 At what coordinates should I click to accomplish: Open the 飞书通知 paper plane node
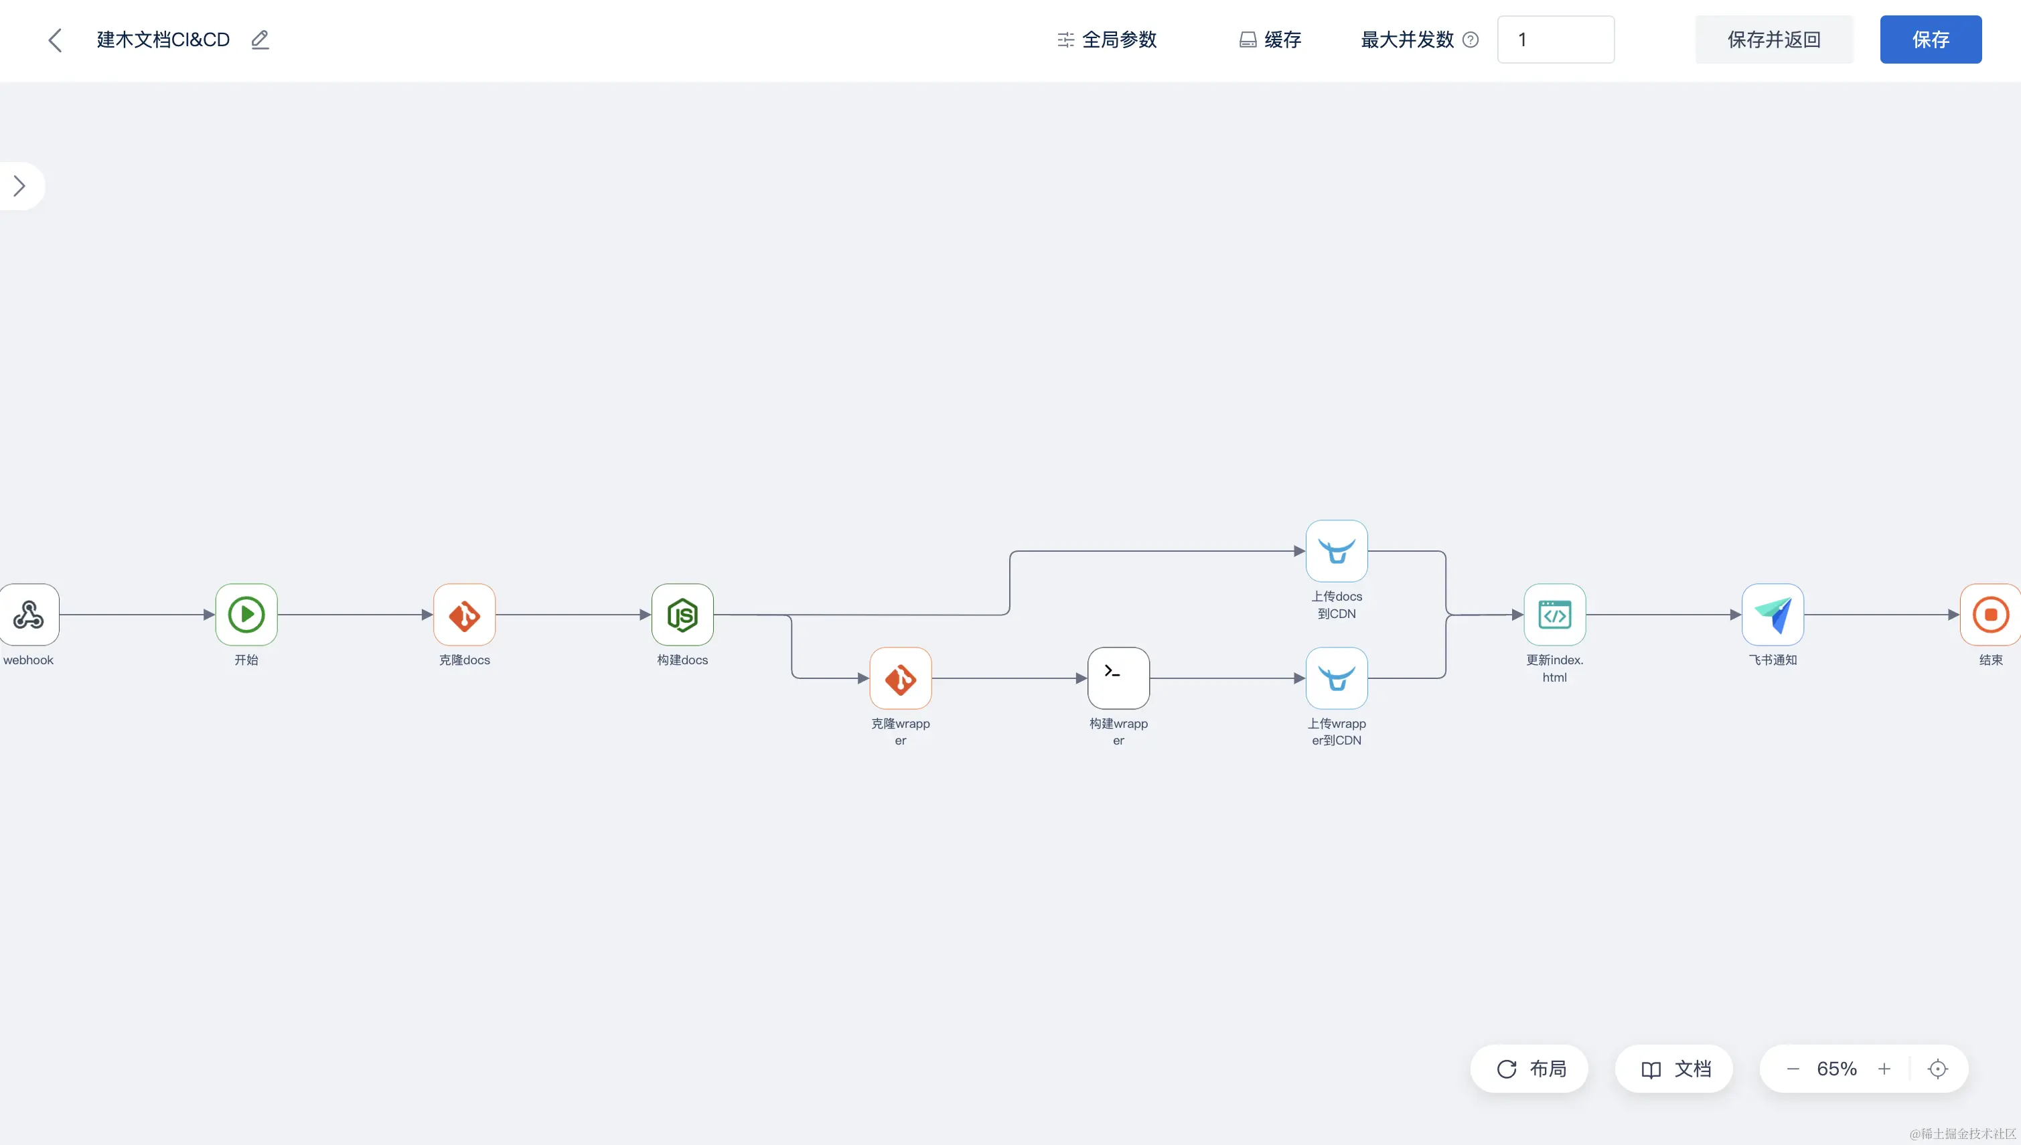coord(1772,614)
